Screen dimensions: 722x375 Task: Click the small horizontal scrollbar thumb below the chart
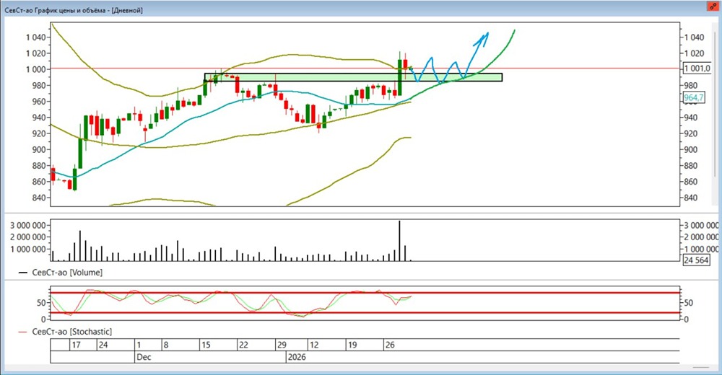click(701, 367)
